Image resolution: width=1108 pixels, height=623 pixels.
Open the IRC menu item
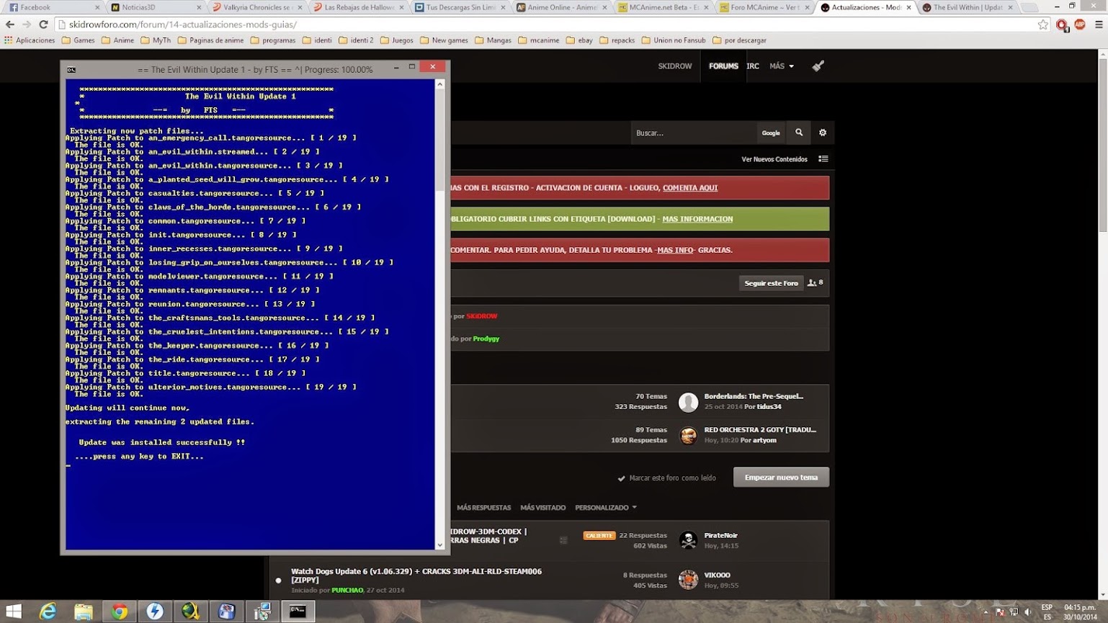[753, 66]
